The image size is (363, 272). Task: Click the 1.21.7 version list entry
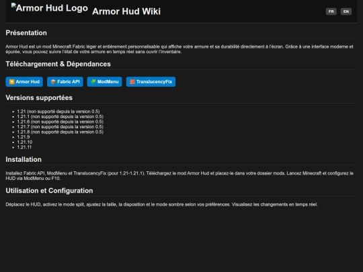click(x=61, y=127)
